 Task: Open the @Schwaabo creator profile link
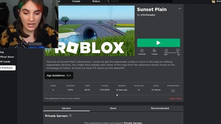(148, 15)
